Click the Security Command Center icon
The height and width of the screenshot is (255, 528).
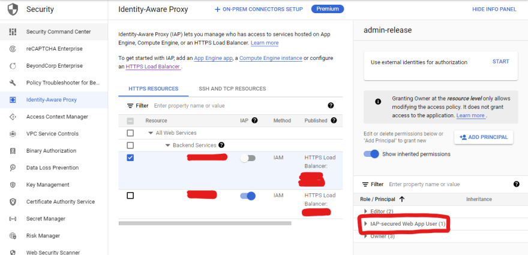13,32
